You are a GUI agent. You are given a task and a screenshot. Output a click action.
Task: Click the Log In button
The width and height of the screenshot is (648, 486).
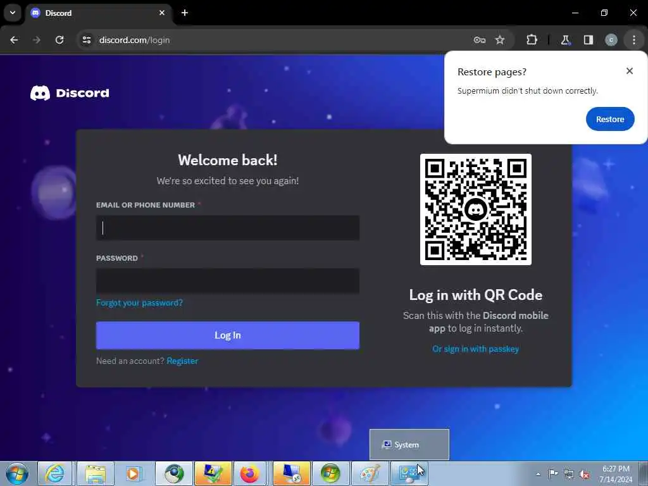pos(228,335)
